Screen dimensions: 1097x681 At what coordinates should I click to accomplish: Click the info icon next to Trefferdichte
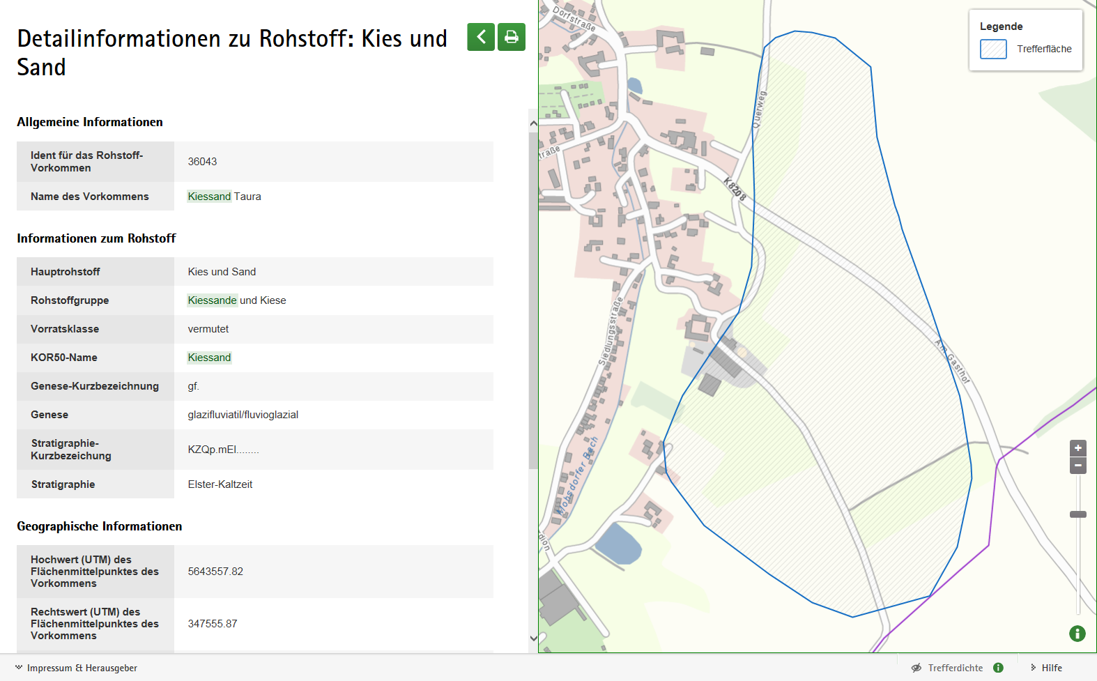point(998,668)
